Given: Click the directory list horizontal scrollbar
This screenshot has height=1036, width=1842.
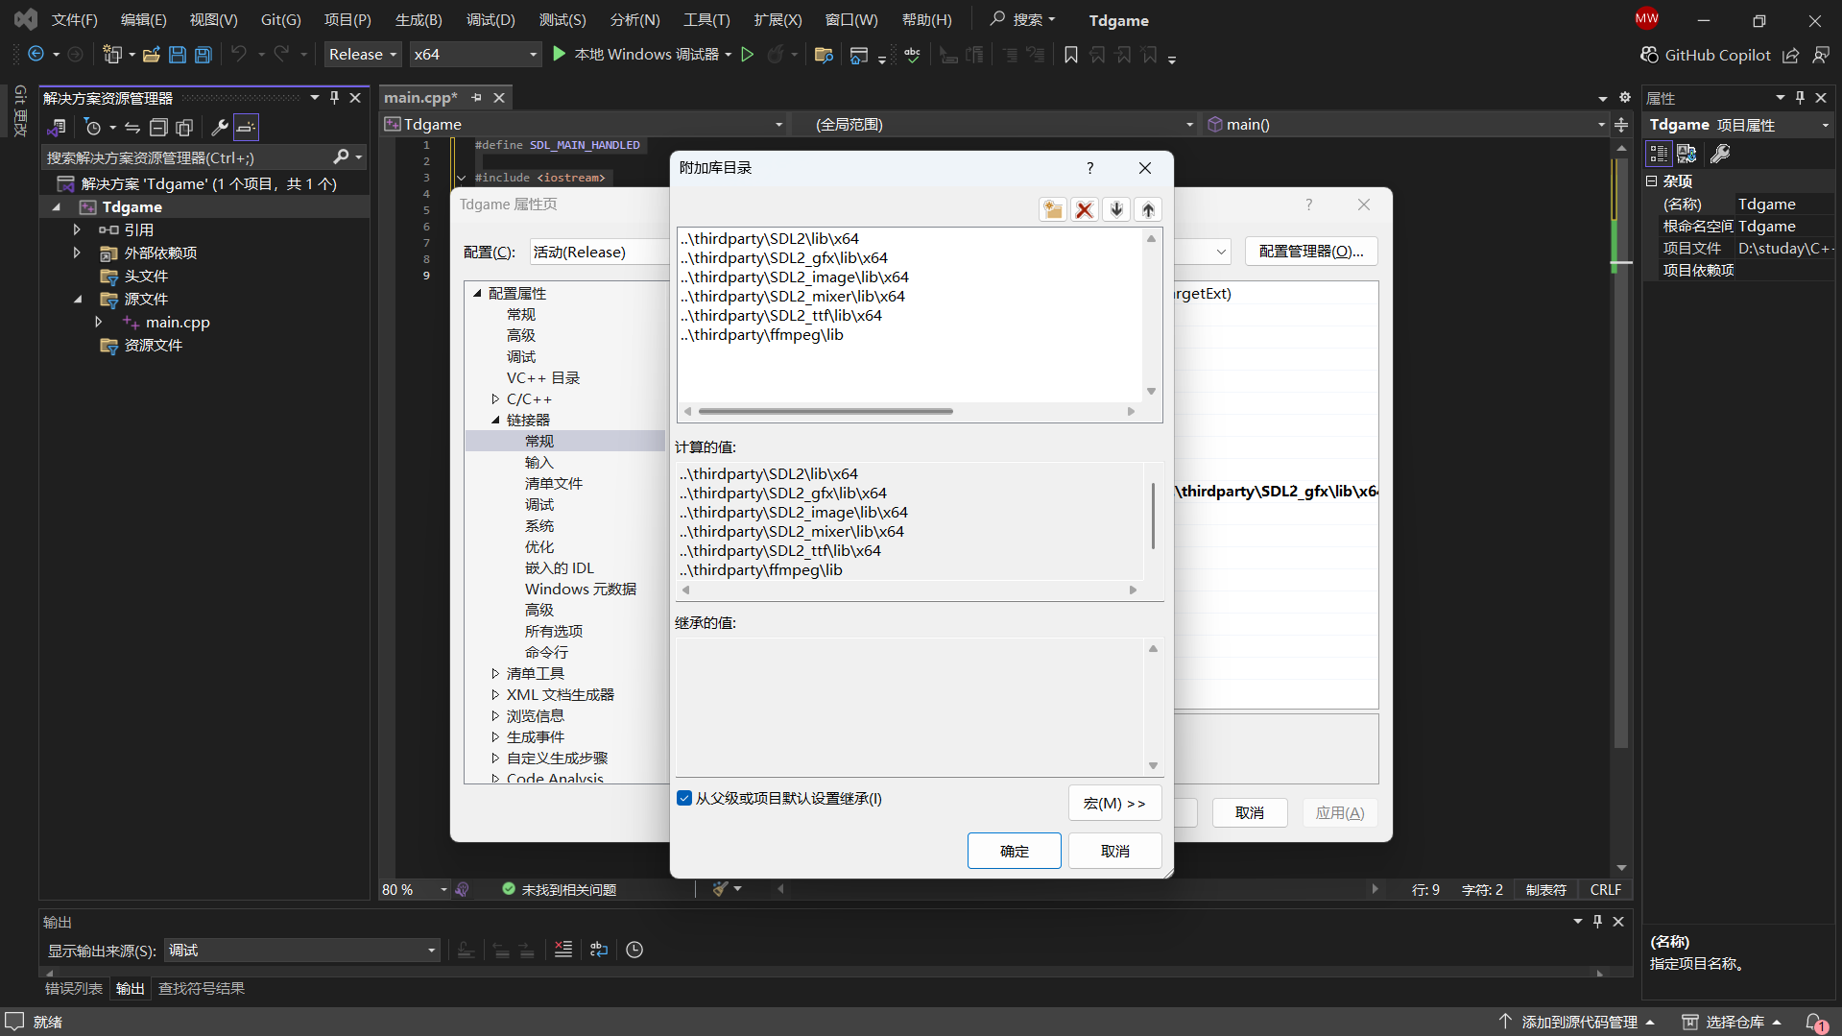Looking at the screenshot, I should 825,411.
